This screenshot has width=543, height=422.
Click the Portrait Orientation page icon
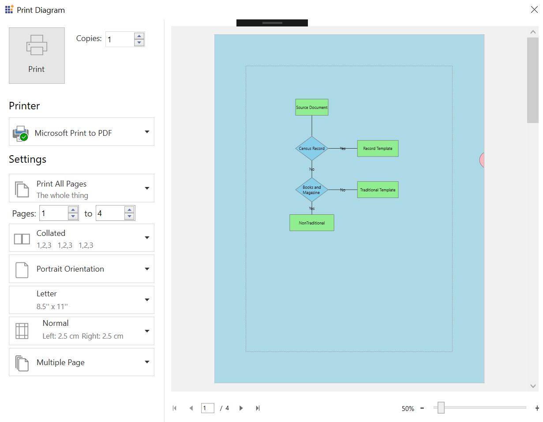[22, 270]
